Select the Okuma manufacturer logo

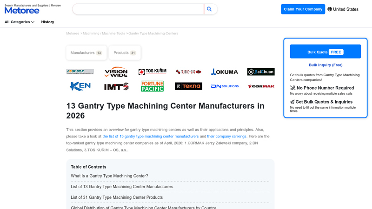point(225,72)
